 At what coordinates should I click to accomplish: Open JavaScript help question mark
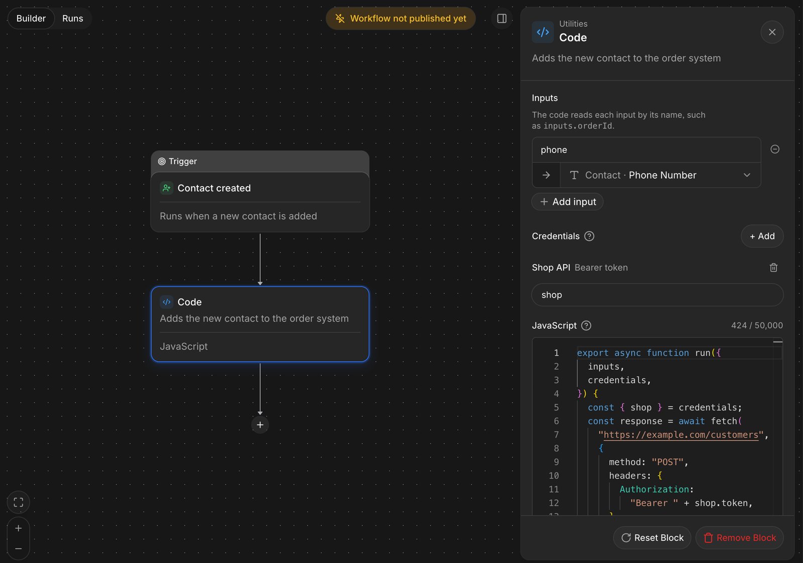coord(586,326)
